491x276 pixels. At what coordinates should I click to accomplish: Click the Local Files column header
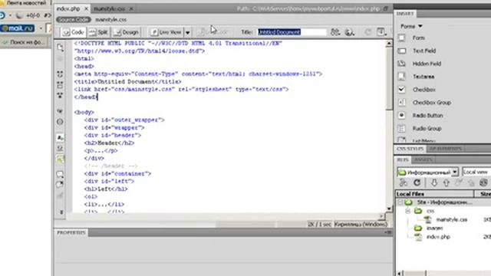434,194
